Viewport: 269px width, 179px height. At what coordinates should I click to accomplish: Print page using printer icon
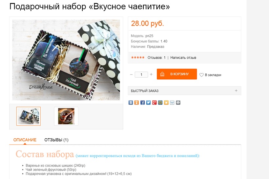pyautogui.click(x=178, y=103)
